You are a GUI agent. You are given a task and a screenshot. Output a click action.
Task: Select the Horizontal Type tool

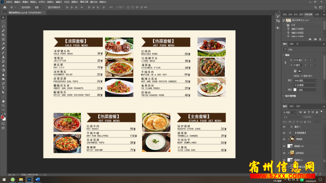(x=3, y=88)
